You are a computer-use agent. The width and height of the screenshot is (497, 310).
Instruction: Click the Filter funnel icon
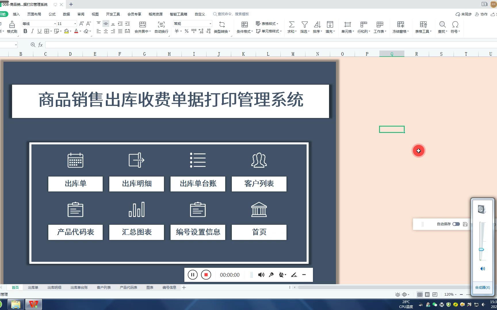(x=305, y=24)
